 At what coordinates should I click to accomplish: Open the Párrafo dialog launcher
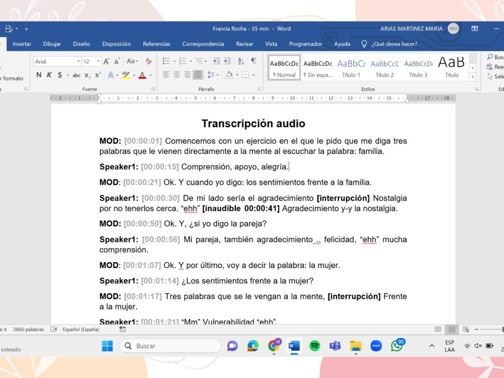tap(259, 89)
